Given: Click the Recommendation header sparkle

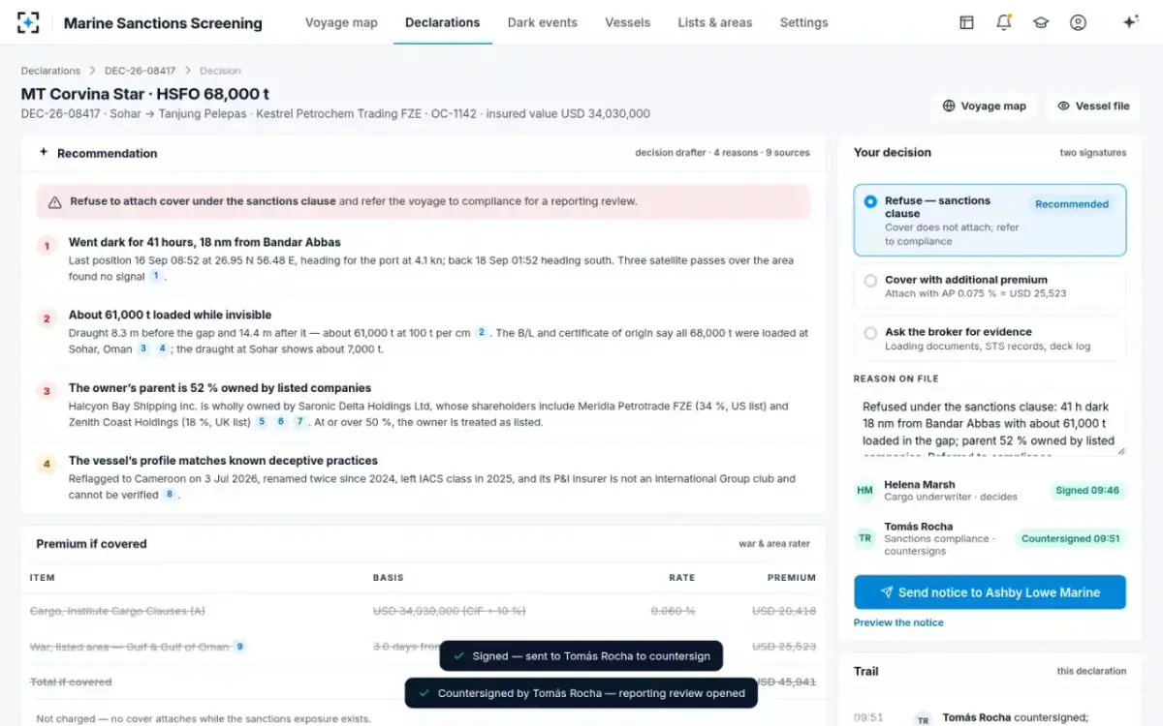Looking at the screenshot, I should (43, 152).
